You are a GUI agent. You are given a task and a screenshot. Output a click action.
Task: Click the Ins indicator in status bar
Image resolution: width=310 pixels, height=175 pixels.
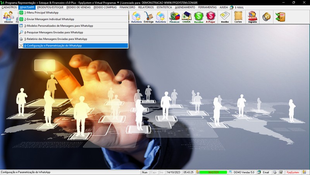coord(161,172)
